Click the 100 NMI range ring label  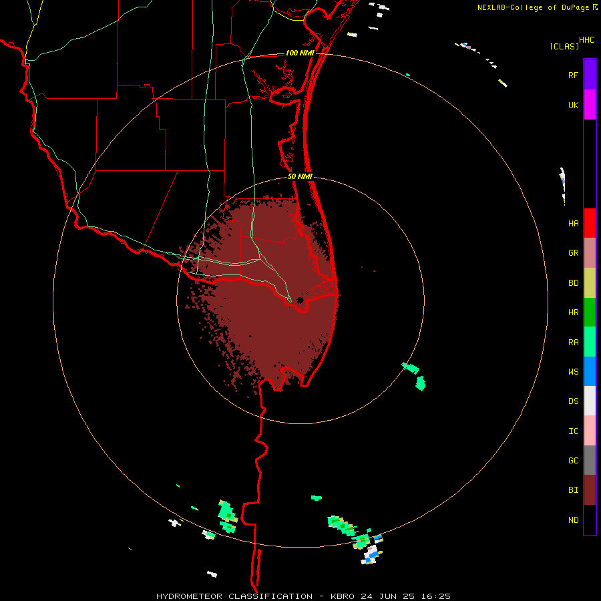(300, 53)
